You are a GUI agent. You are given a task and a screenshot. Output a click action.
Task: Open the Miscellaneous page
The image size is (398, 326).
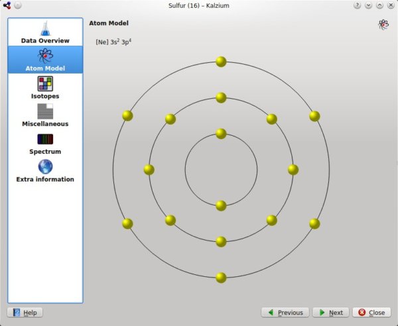(x=45, y=115)
